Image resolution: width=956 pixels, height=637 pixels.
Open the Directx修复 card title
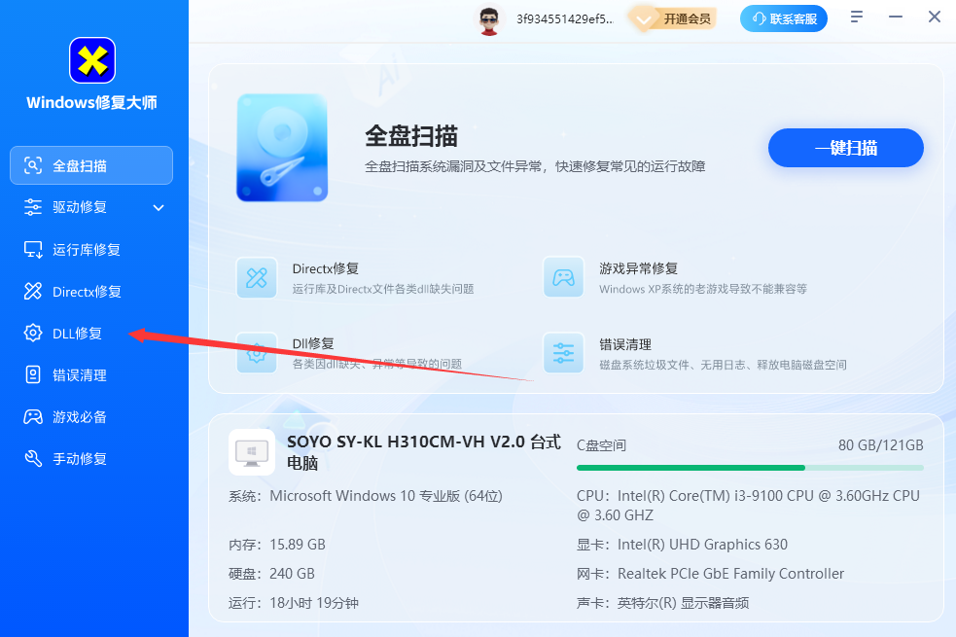(x=326, y=268)
